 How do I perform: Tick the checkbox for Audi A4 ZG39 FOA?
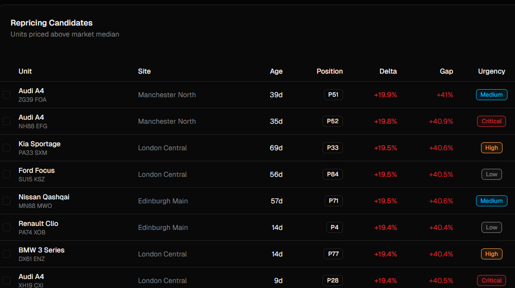pos(6,95)
